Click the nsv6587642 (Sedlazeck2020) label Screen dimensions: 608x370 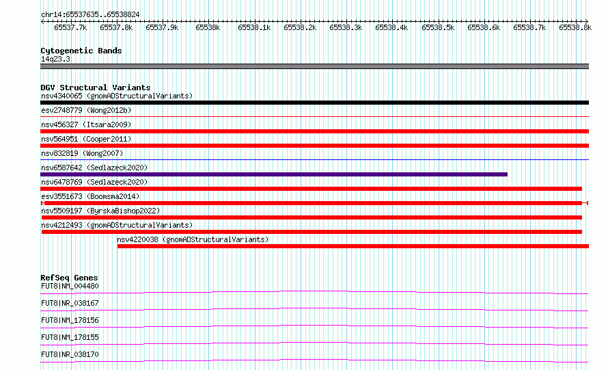point(94,168)
